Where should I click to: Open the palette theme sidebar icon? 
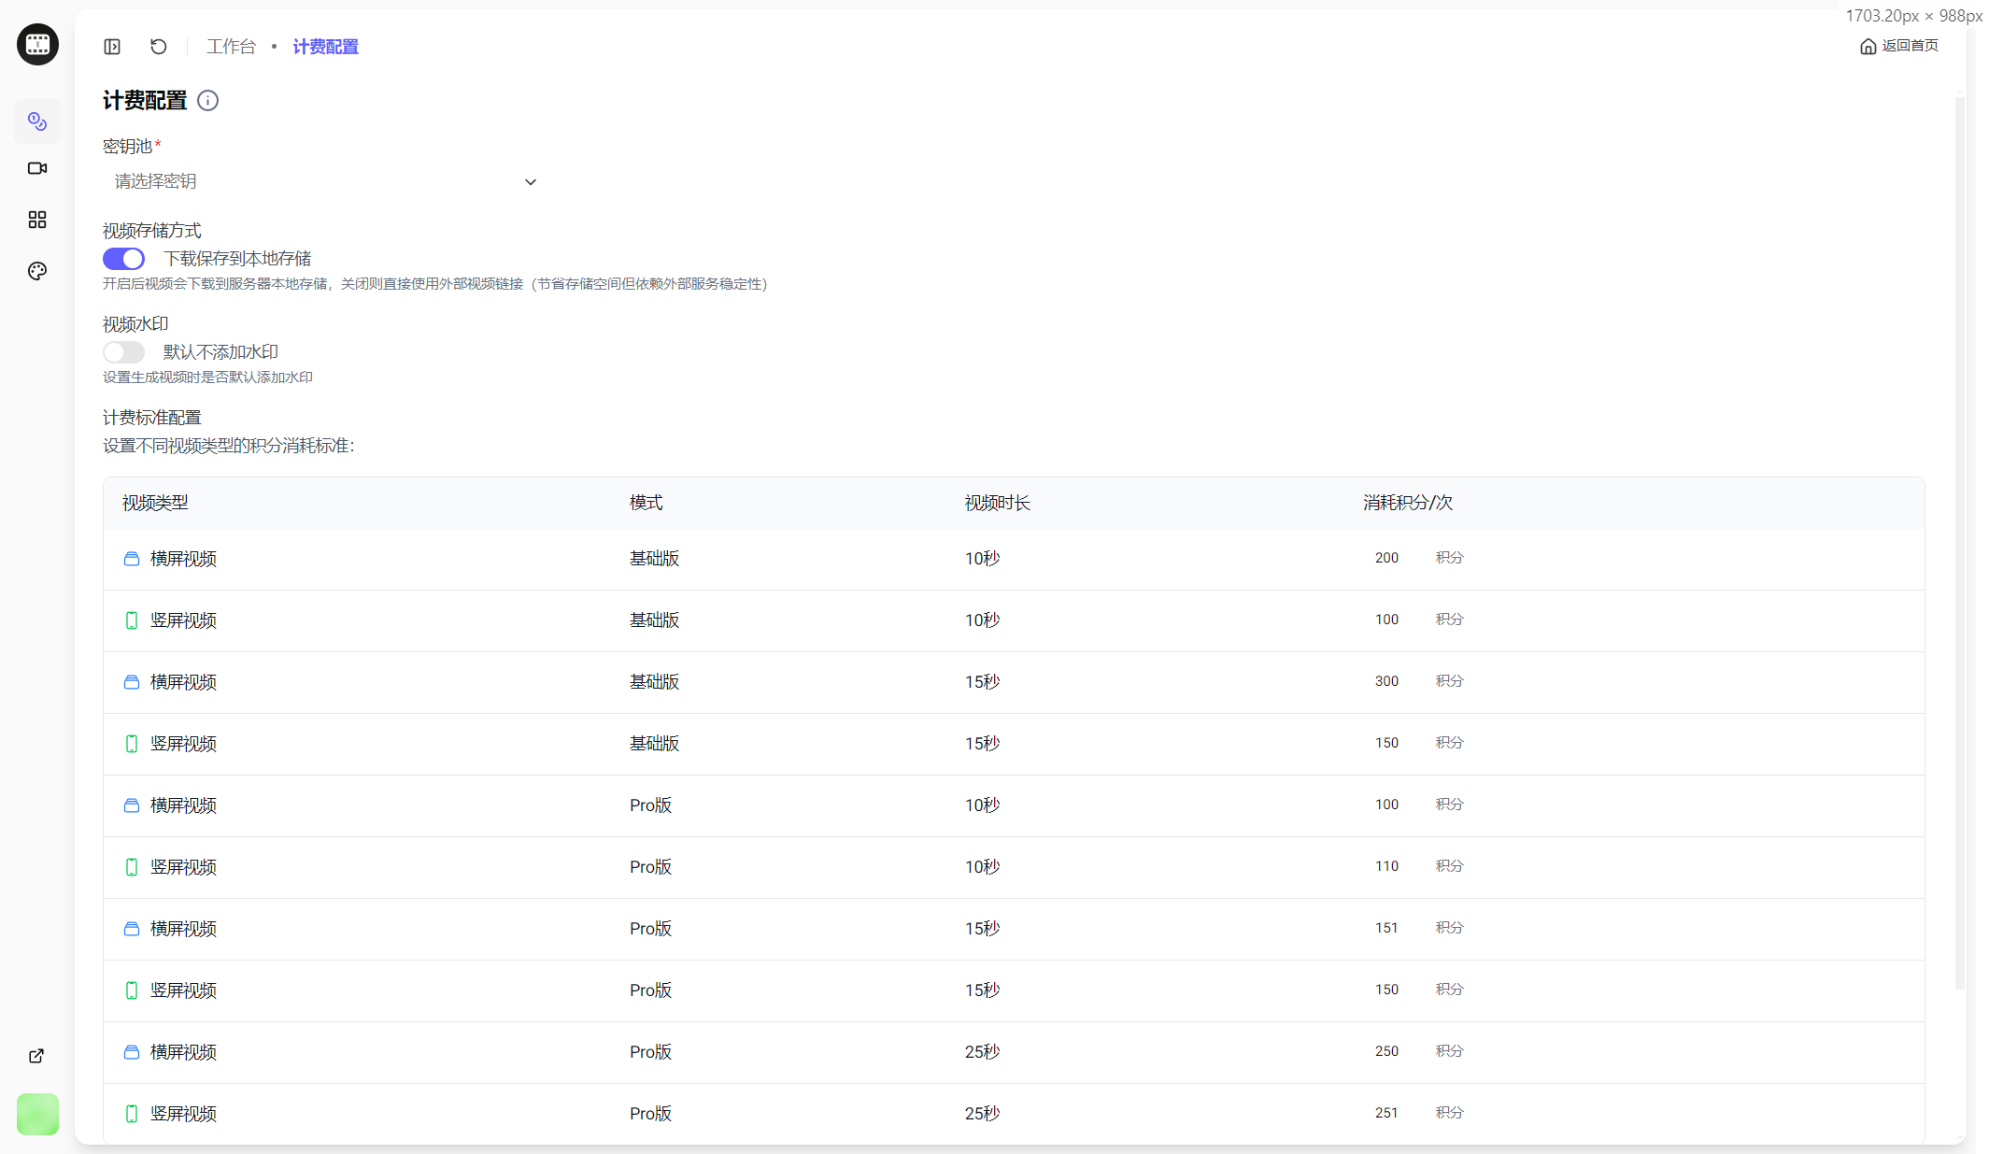[37, 271]
